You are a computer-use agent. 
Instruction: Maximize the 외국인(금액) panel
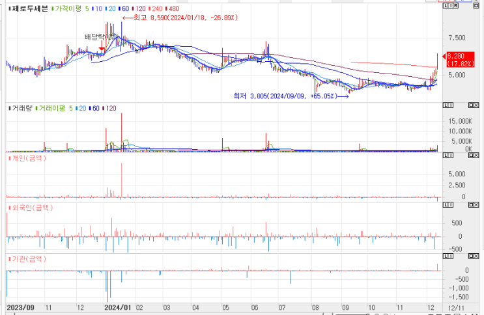pyautogui.click(x=471, y=205)
